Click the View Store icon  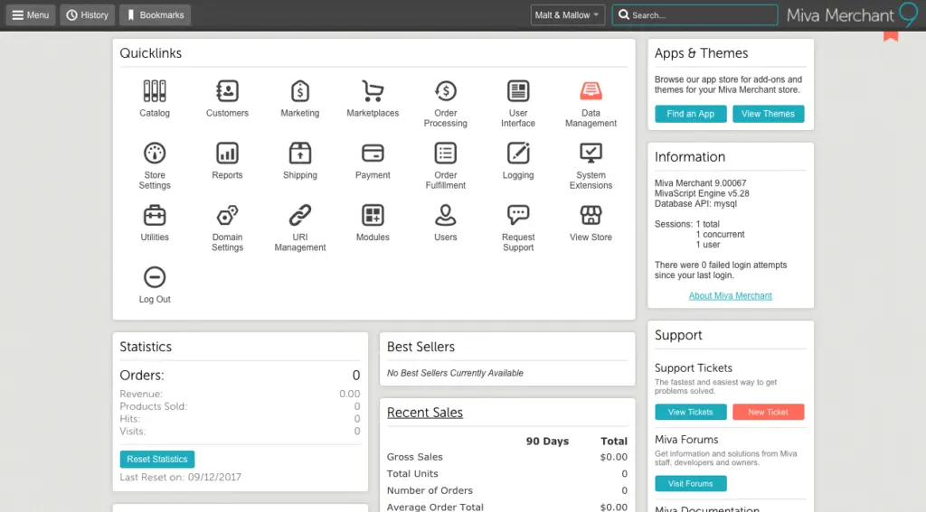point(591,215)
